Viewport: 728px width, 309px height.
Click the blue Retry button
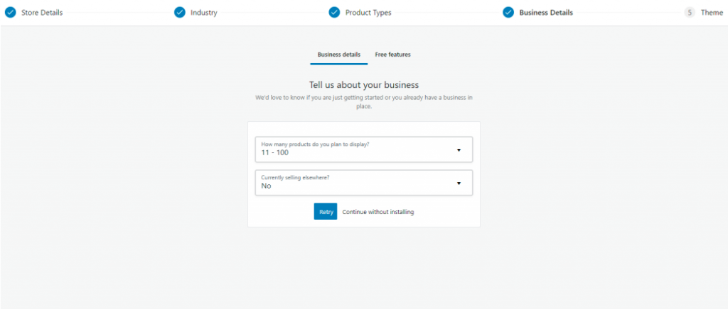pos(326,211)
